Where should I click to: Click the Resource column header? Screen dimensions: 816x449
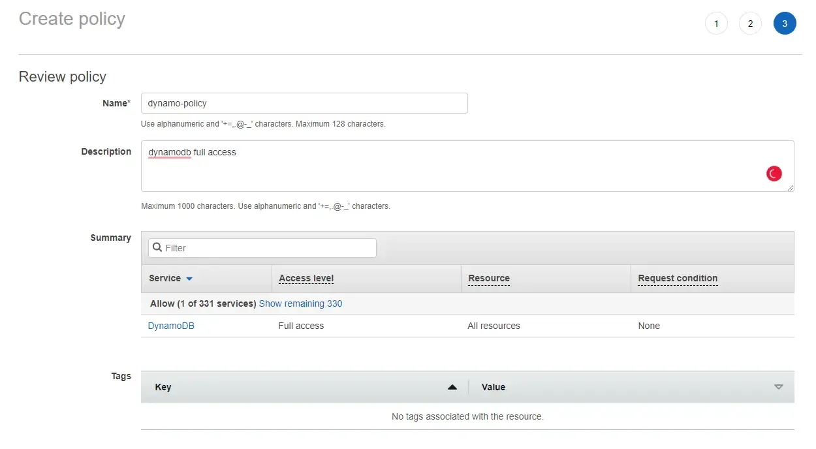tap(488, 278)
